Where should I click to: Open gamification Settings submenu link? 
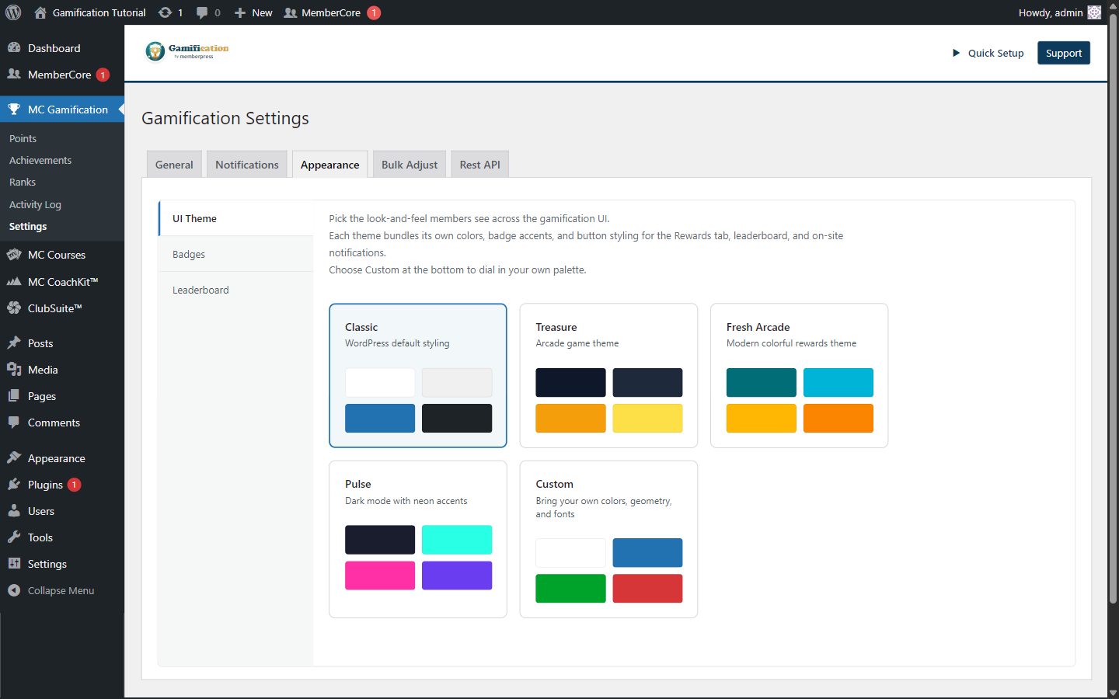click(x=28, y=226)
